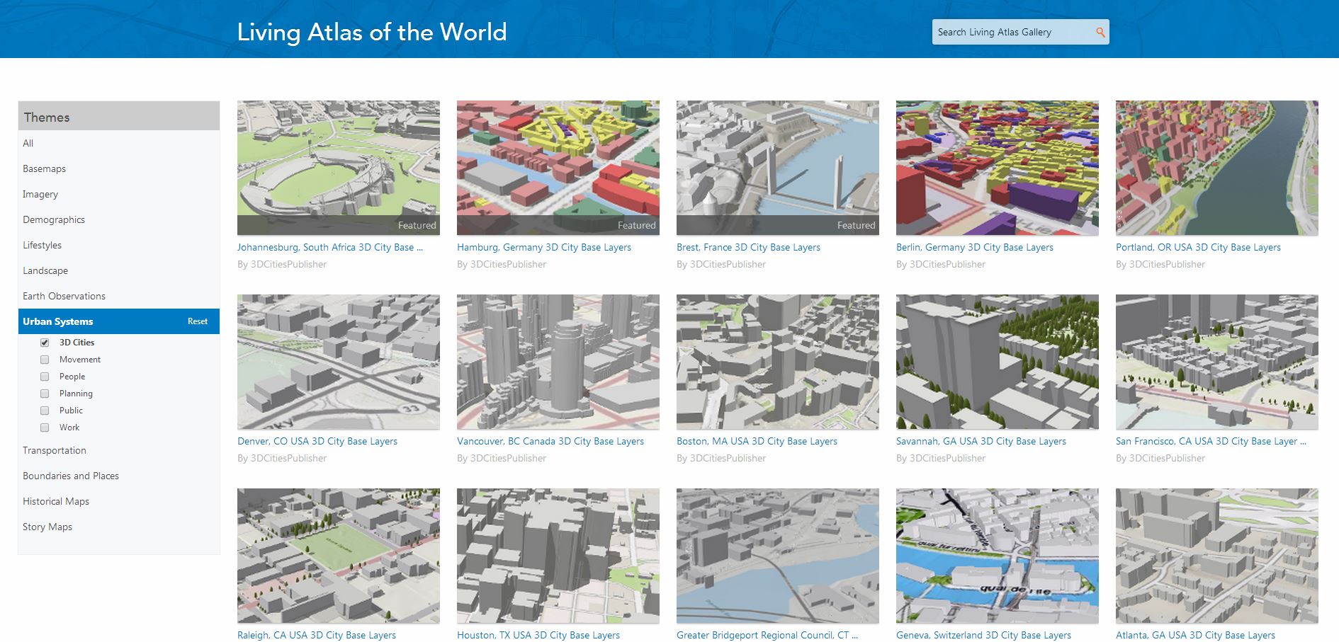Click the Johannesburg stadium thumbnail
Screen dimensions: 1339x642
[339, 168]
